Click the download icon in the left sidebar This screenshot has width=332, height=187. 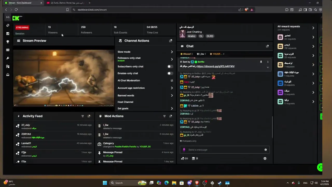point(8,75)
